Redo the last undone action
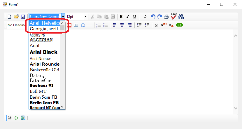The width and height of the screenshot is (242, 129). pos(159,17)
